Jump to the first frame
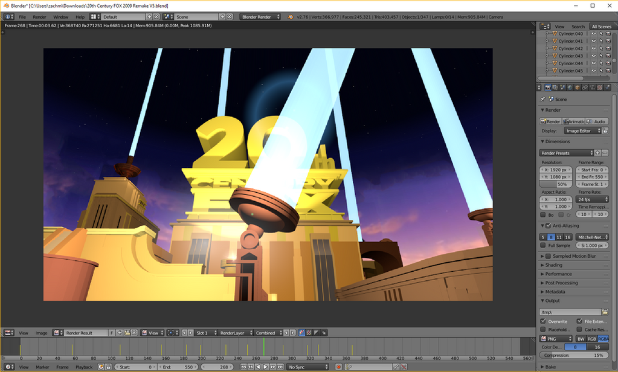 (x=243, y=367)
